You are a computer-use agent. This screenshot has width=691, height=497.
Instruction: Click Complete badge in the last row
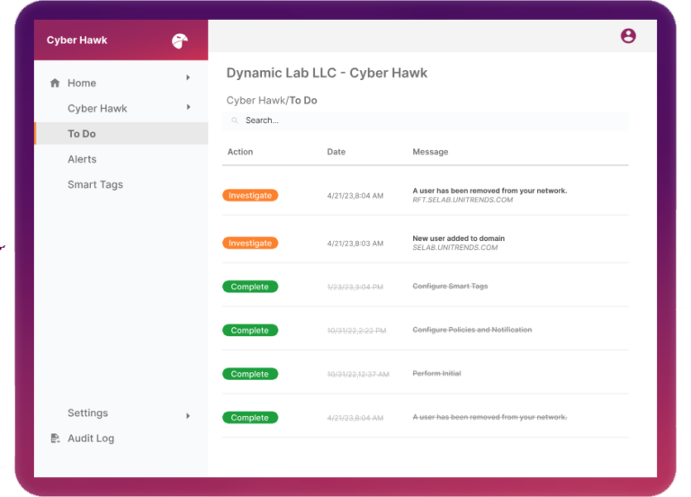tap(250, 417)
